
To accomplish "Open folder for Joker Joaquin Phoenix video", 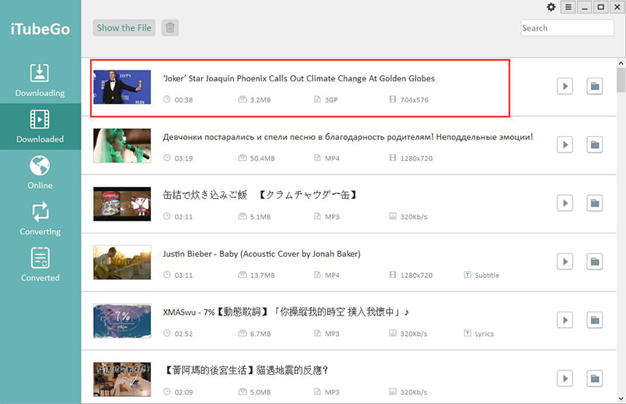I will pos(595,86).
